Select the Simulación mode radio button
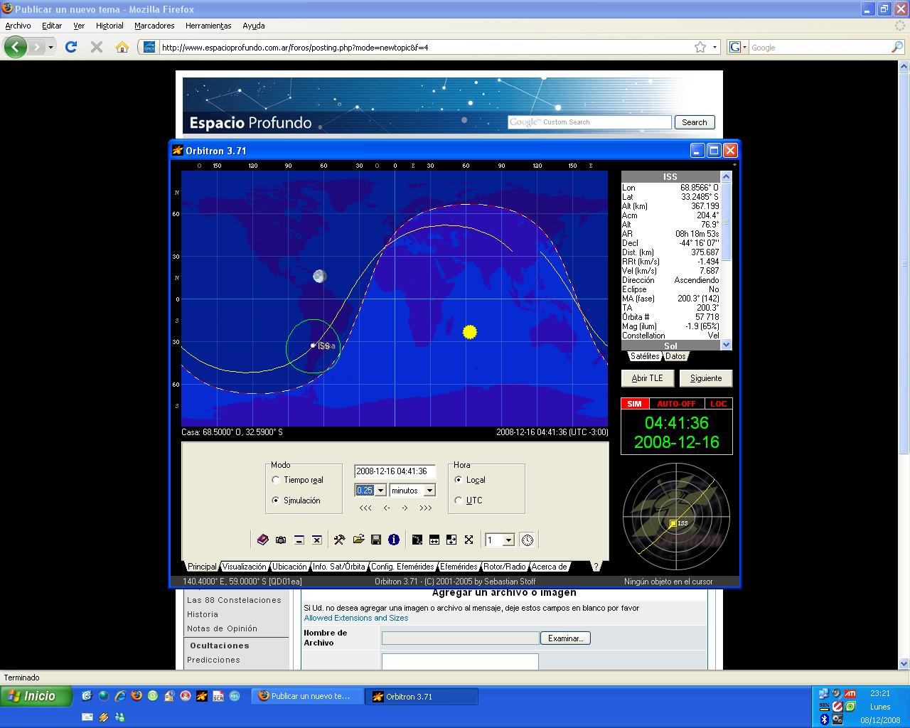This screenshot has width=910, height=728. 276,500
